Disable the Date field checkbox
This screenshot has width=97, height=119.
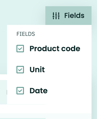[20, 91]
